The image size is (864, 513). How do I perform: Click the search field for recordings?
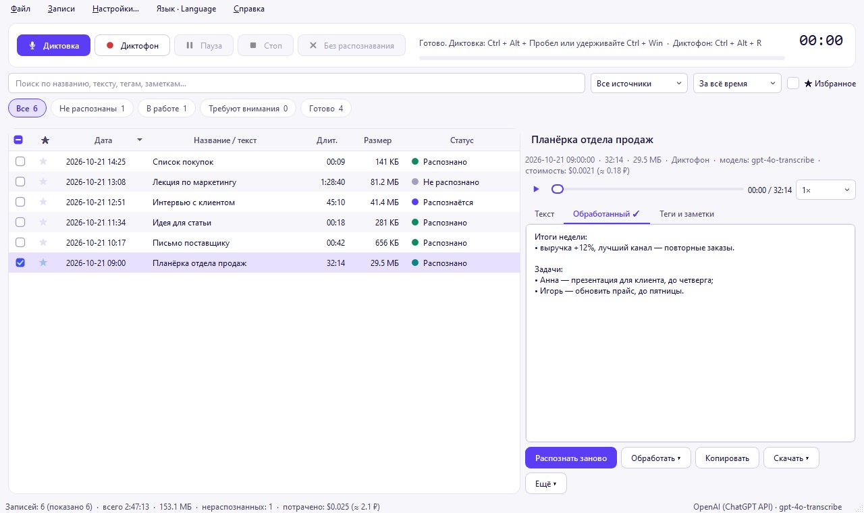pos(296,83)
